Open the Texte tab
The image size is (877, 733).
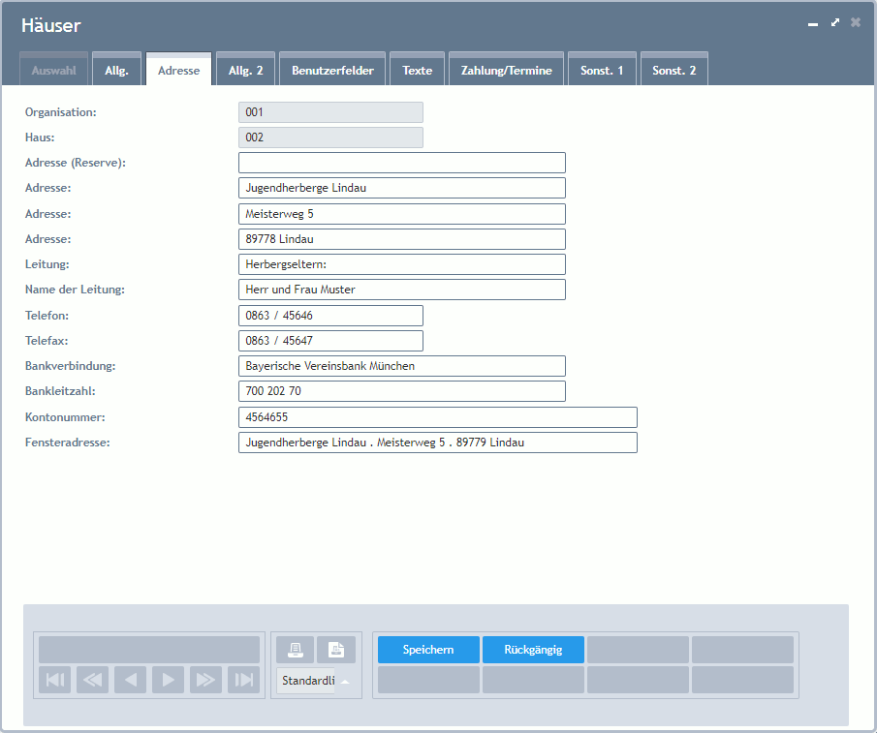[418, 71]
